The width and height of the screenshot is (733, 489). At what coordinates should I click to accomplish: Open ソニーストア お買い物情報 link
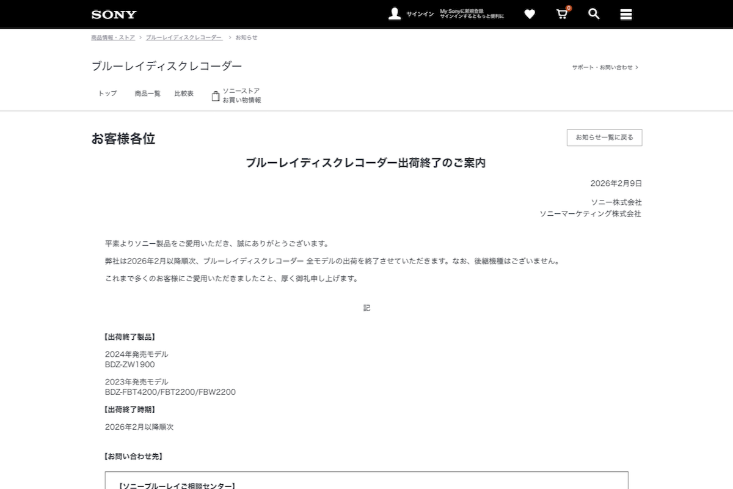tap(241, 95)
